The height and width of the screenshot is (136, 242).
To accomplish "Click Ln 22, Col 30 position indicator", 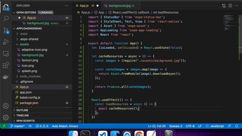I will tap(157, 126).
